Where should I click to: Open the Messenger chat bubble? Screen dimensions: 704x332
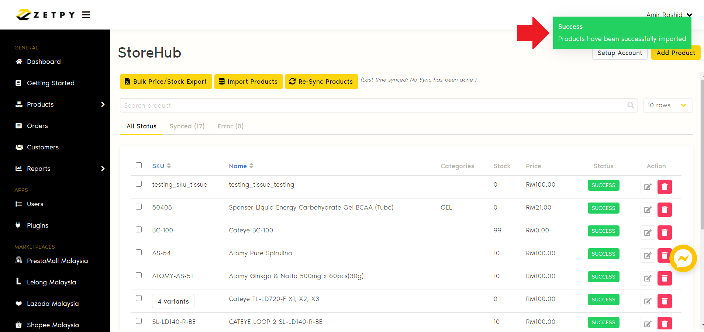click(683, 259)
